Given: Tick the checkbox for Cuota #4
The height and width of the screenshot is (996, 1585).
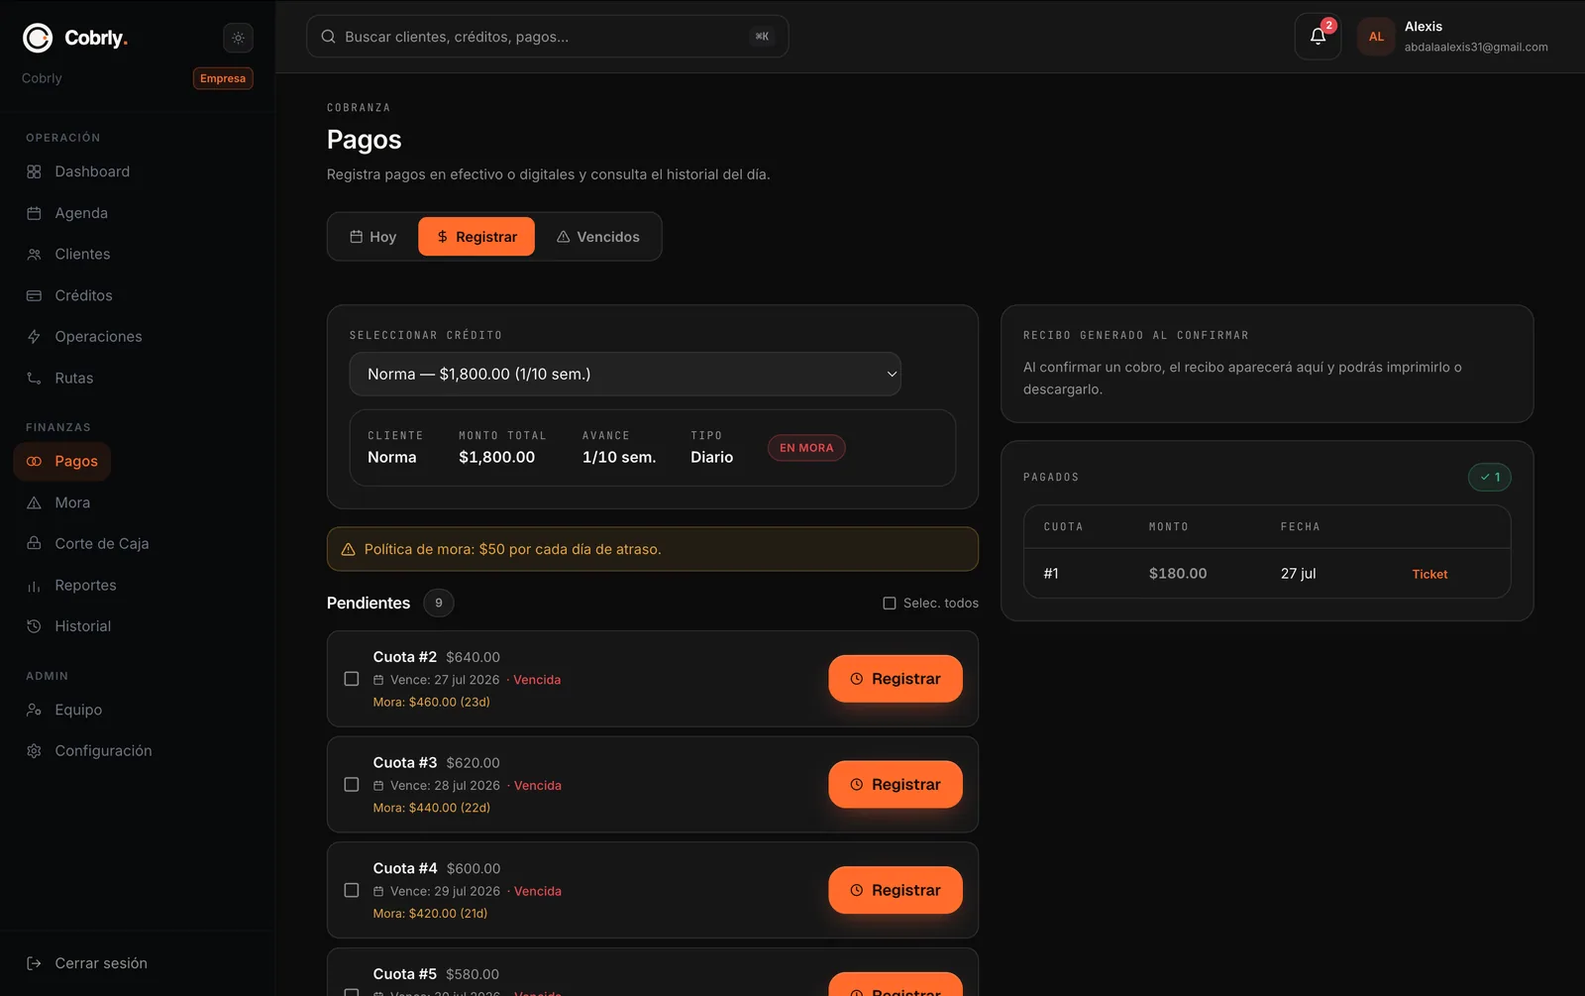Looking at the screenshot, I should pos(352,890).
